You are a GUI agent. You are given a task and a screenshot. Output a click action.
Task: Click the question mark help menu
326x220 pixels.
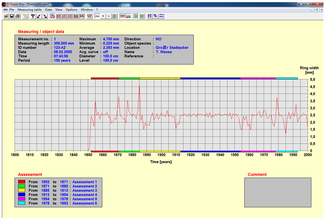(x=97, y=9)
